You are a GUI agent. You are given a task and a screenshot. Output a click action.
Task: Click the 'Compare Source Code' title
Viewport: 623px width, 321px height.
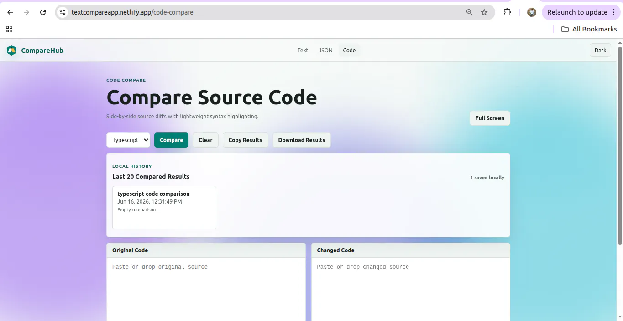(x=212, y=97)
